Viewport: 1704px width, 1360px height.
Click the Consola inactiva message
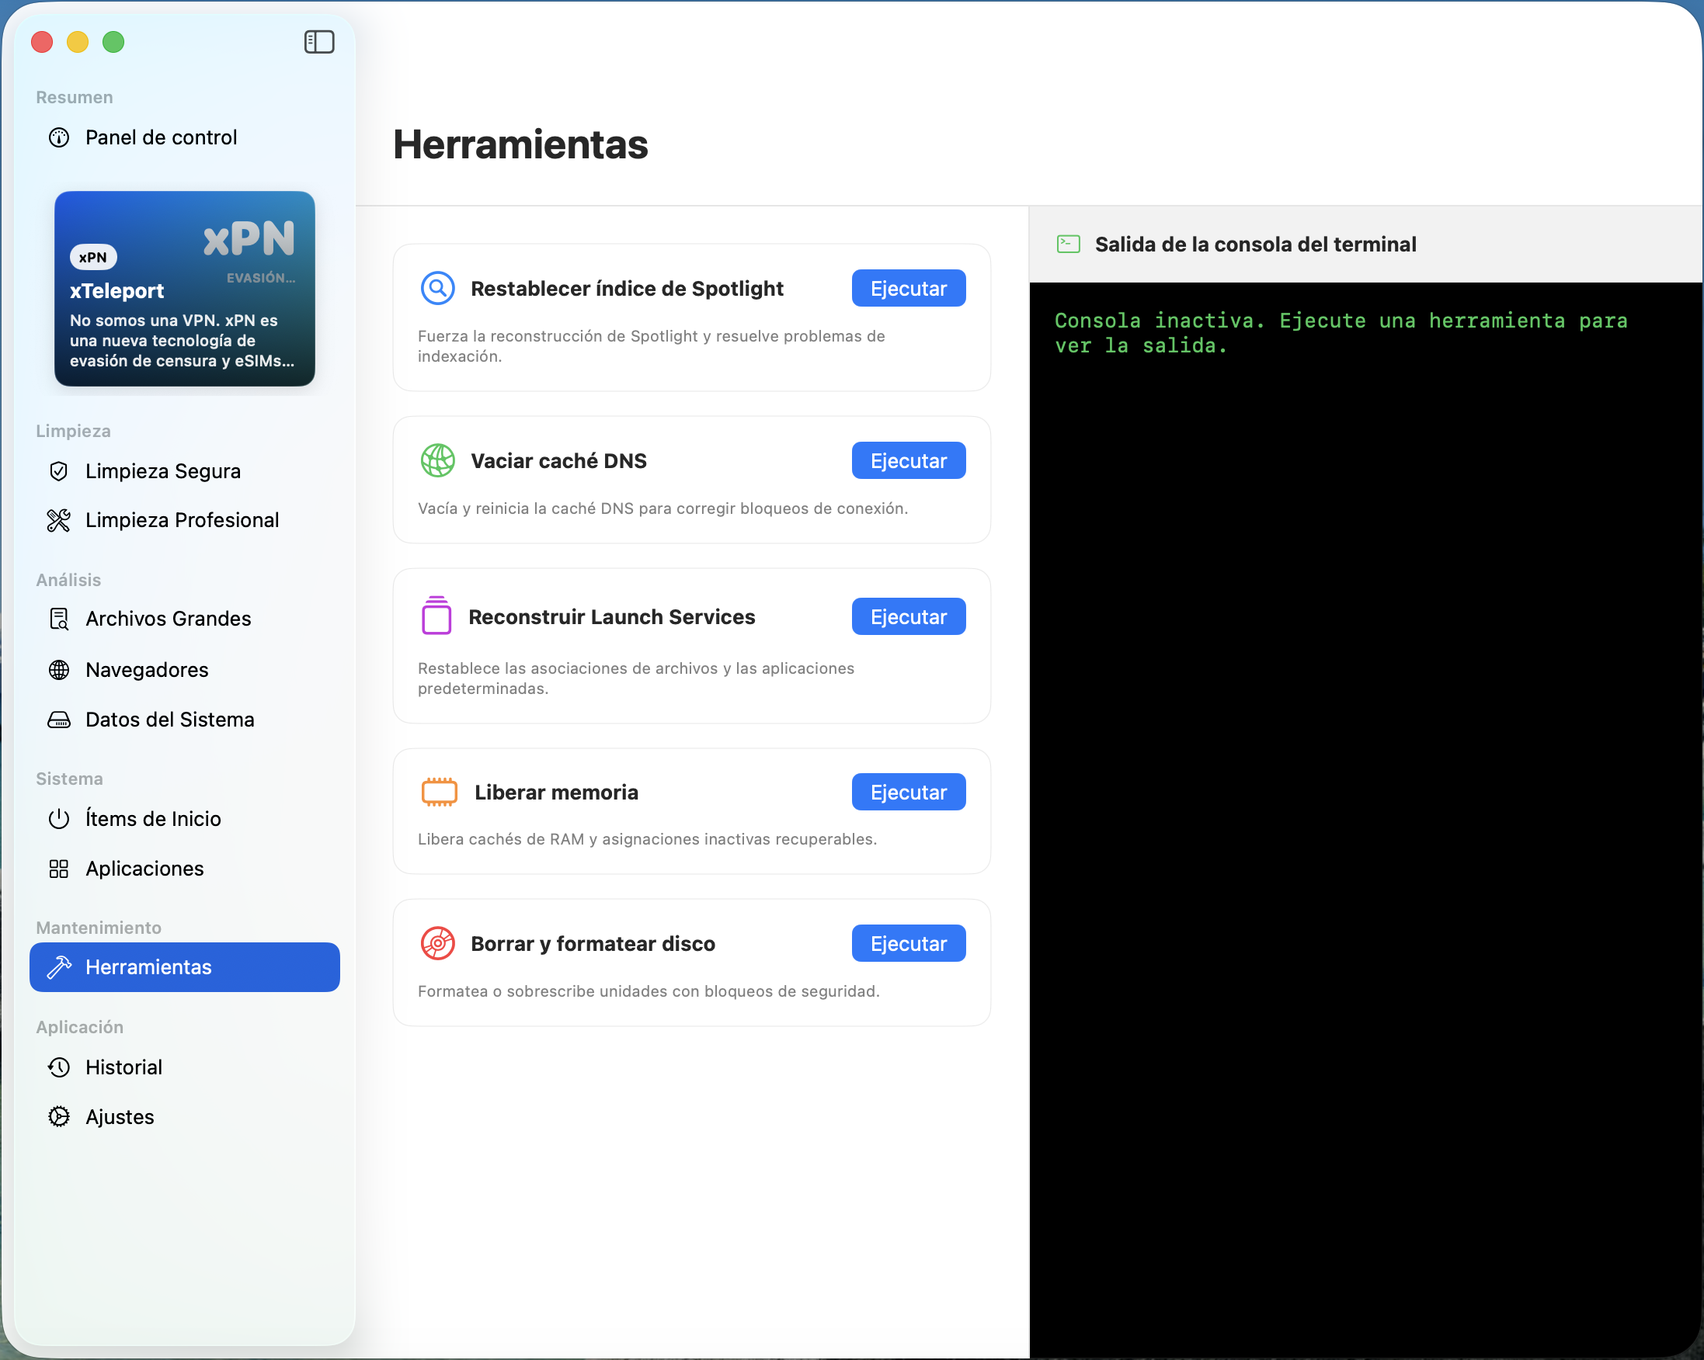point(1341,332)
